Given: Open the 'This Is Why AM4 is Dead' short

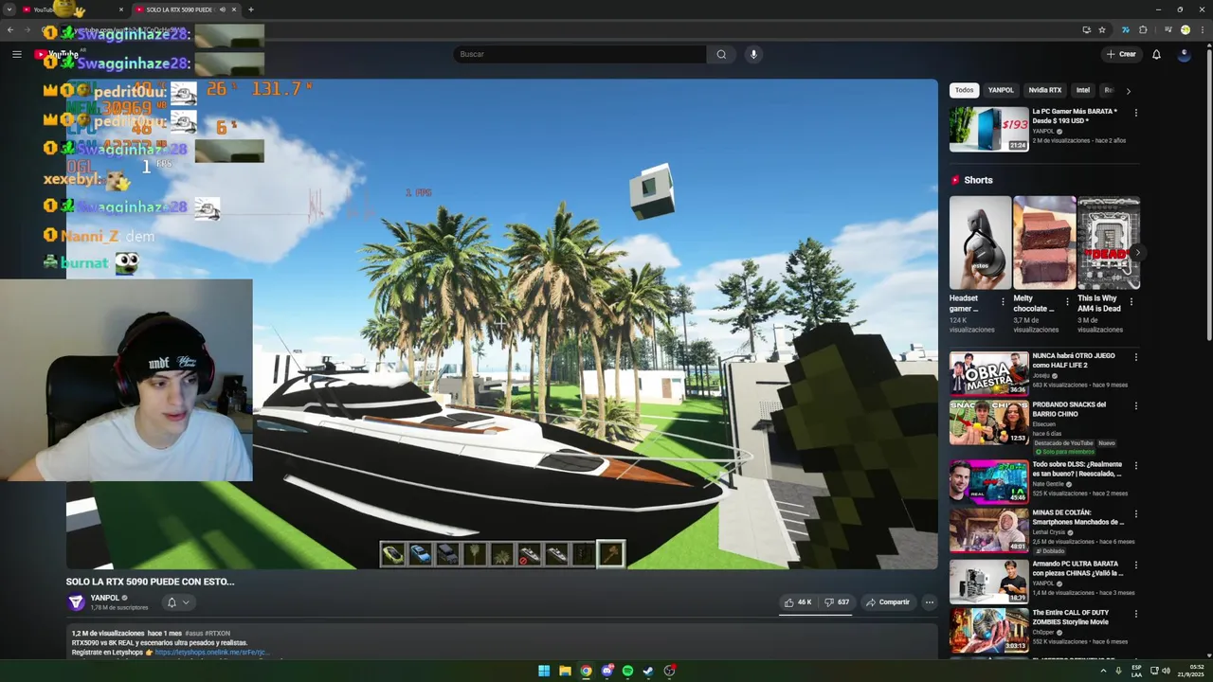Looking at the screenshot, I should (x=1109, y=242).
